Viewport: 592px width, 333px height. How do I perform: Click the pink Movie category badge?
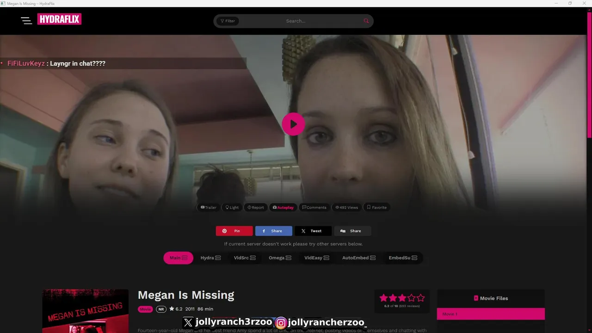pos(145,309)
